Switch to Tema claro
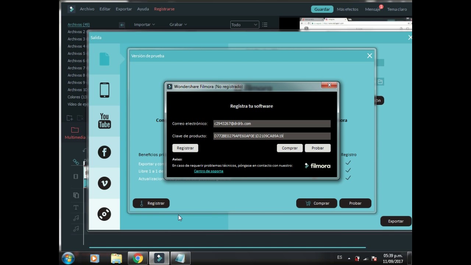The height and width of the screenshot is (265, 471). pos(397,9)
